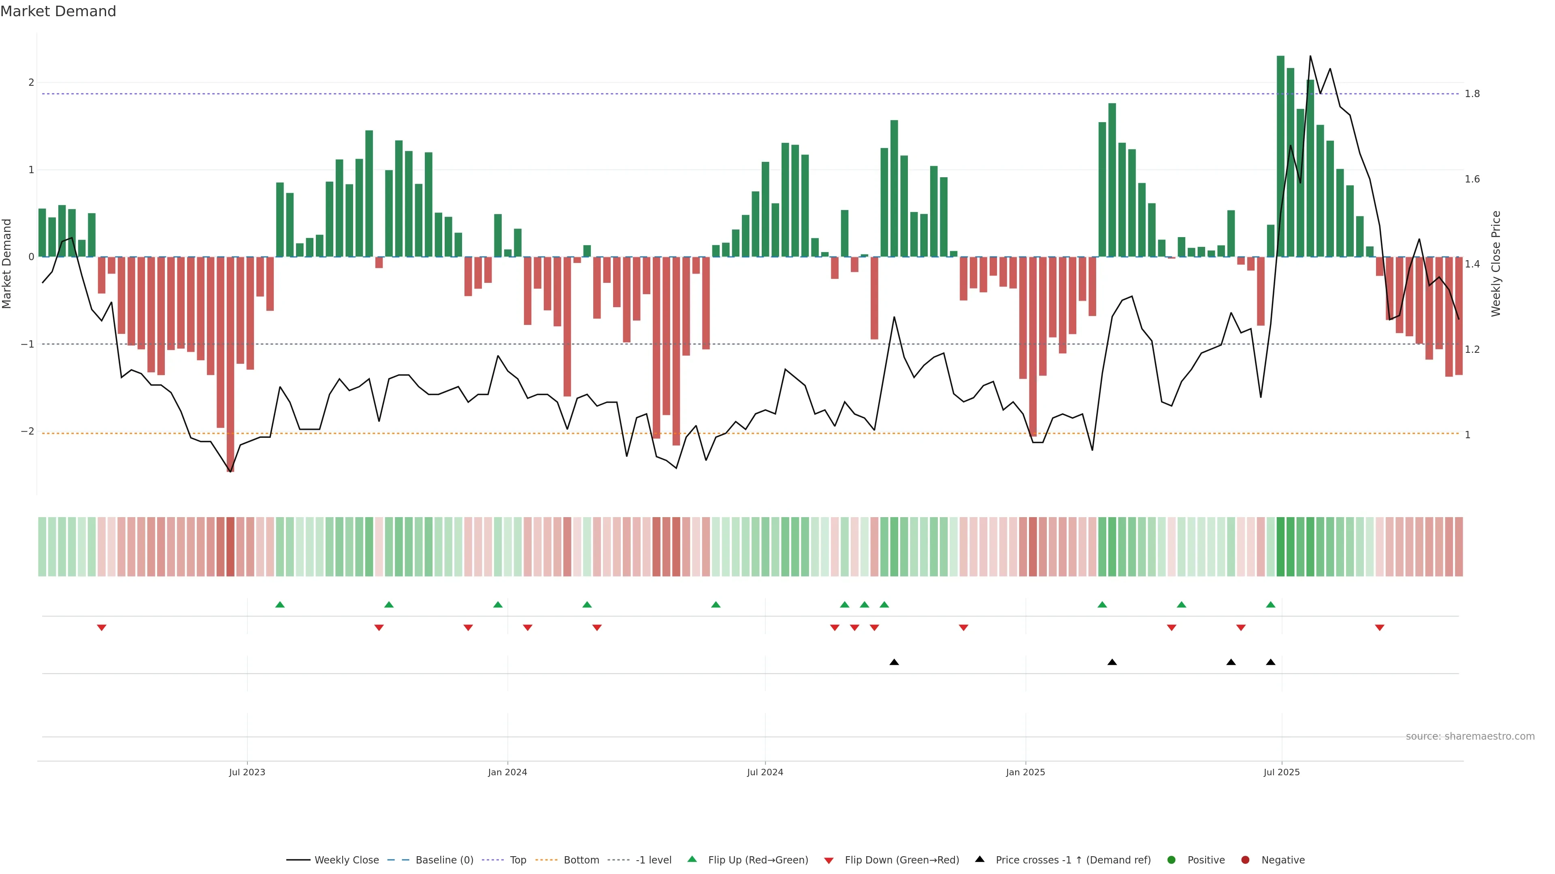Viewport: 1555px width, 874px height.
Task: Click the Jul 2023 axis label
Action: point(247,772)
